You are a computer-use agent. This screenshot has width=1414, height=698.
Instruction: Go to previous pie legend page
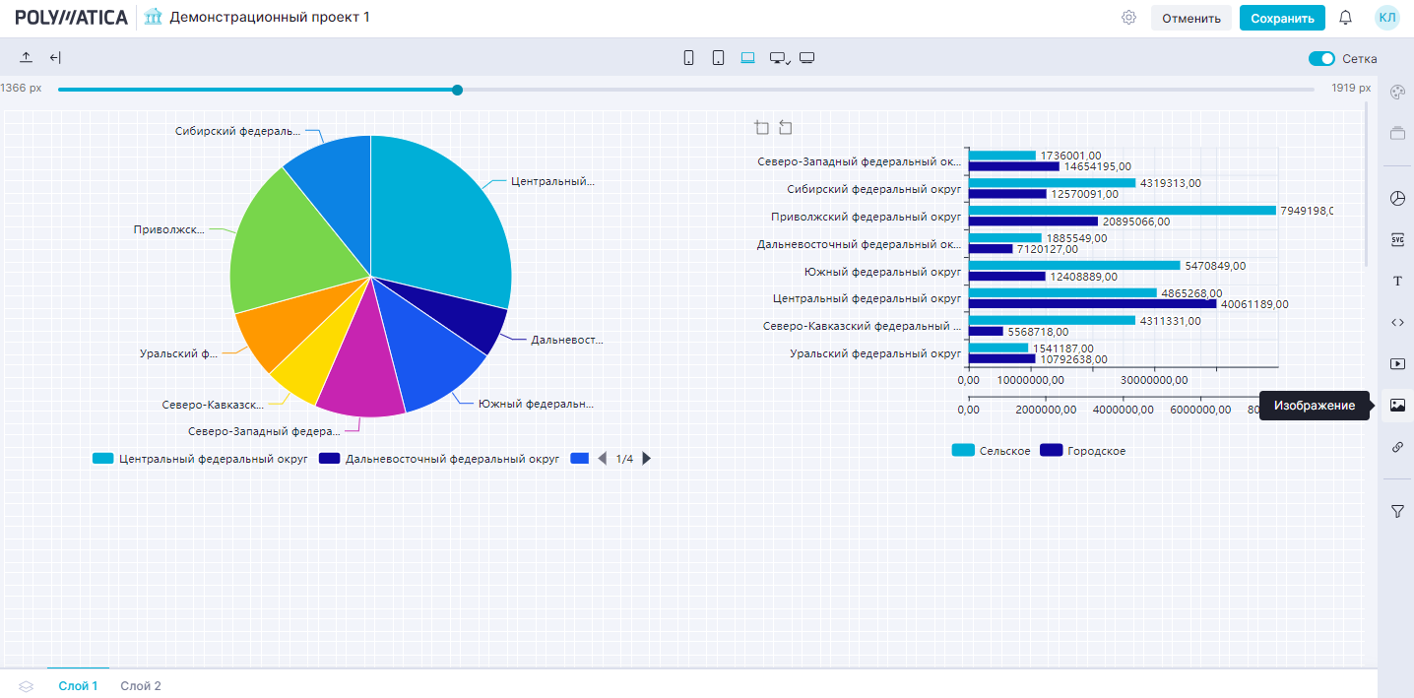(603, 459)
